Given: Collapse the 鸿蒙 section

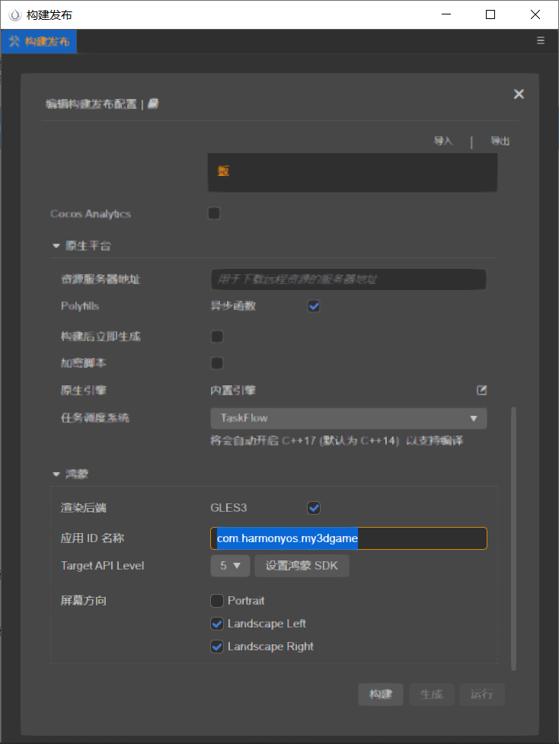Looking at the screenshot, I should (x=56, y=474).
